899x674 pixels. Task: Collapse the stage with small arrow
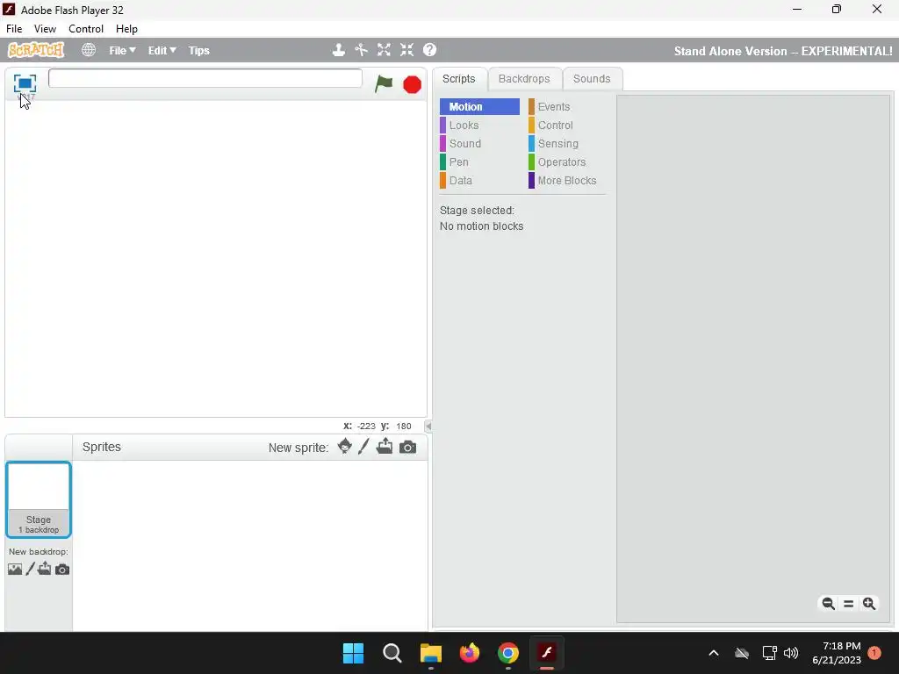coord(428,426)
